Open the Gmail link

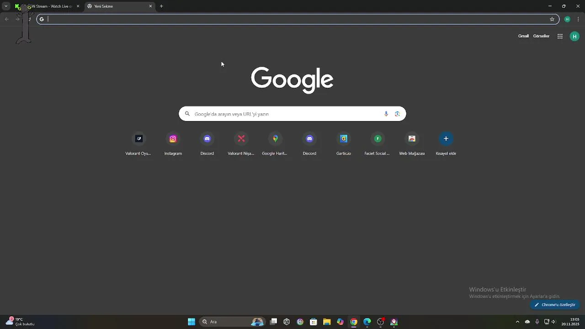(523, 36)
